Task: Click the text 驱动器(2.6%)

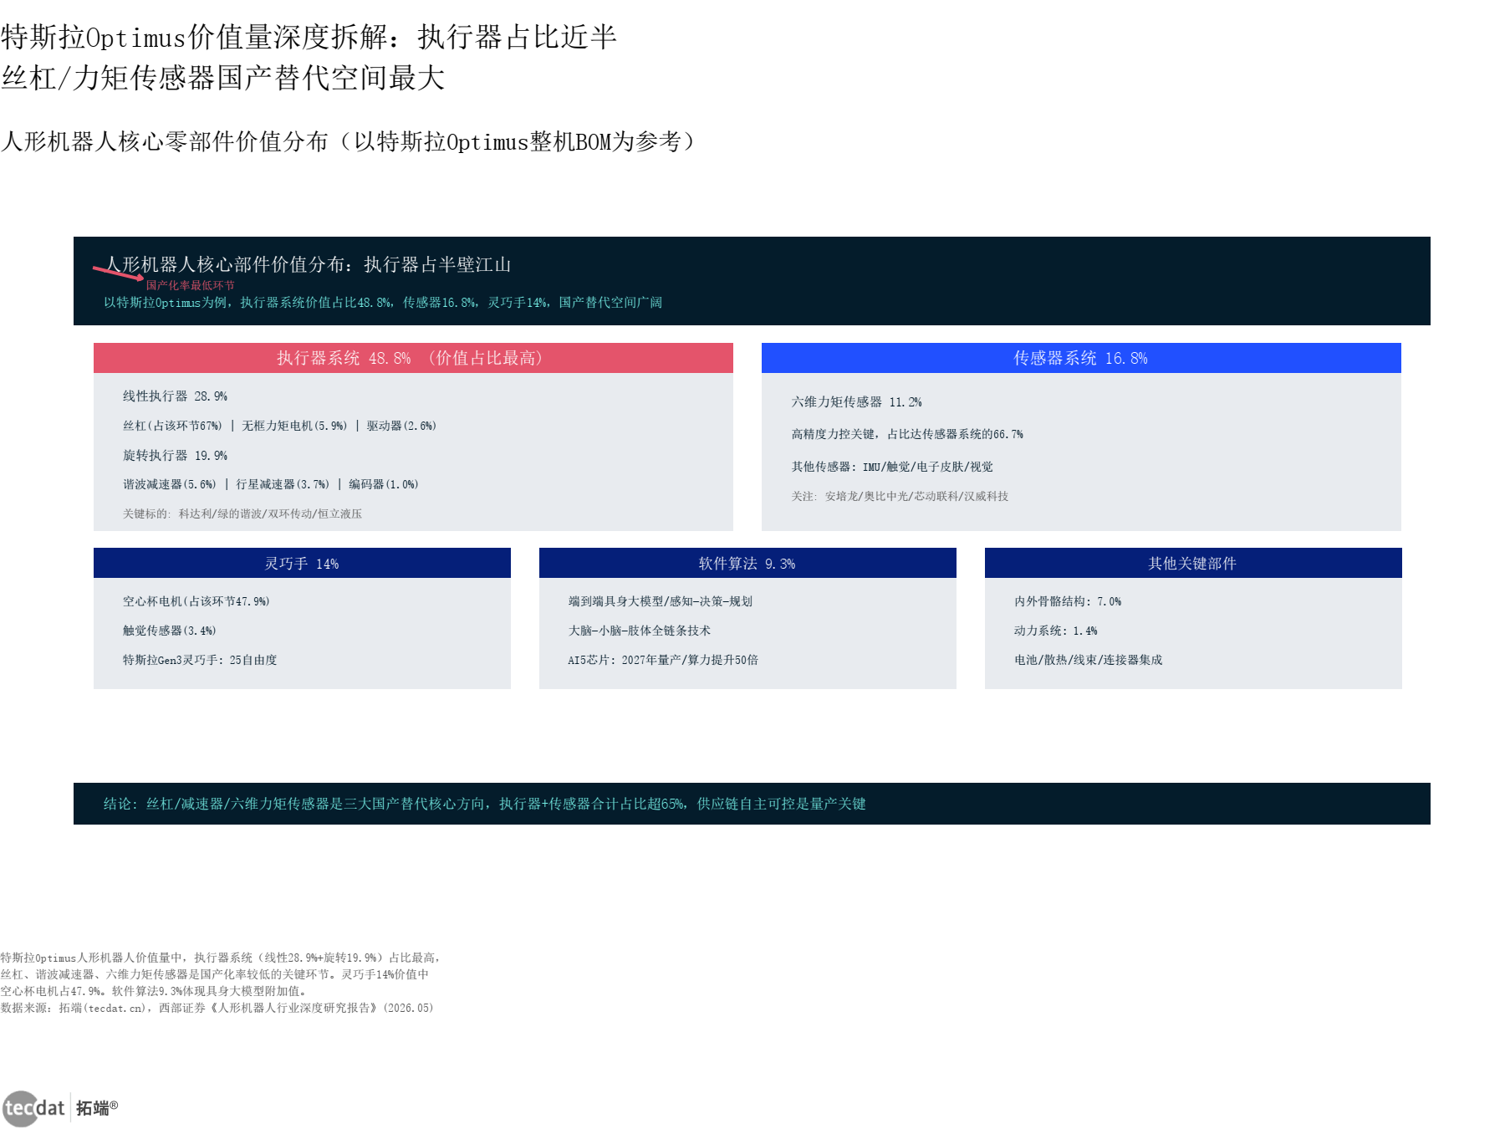Action: [x=401, y=426]
